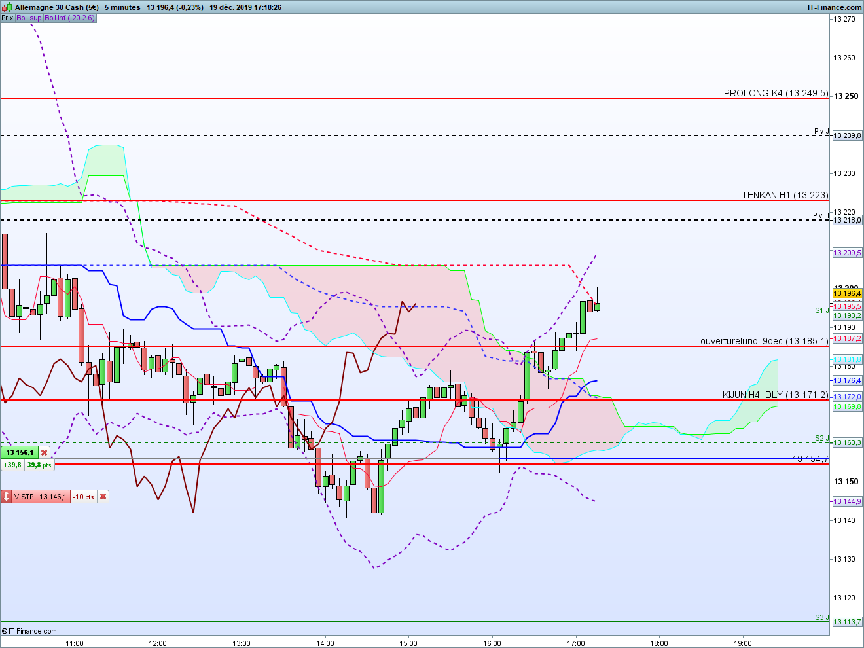Click the green 13 169,8 axis tag
864x648 pixels.
point(847,406)
